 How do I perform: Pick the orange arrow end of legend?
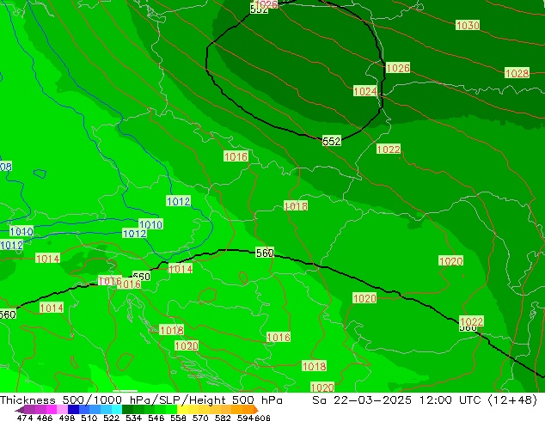(256, 410)
